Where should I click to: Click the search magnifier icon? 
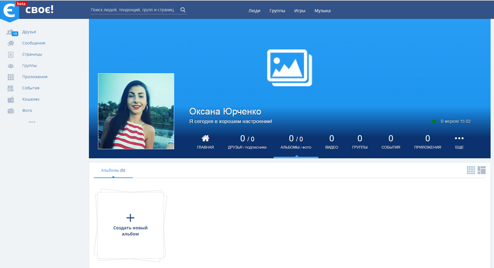pos(183,10)
